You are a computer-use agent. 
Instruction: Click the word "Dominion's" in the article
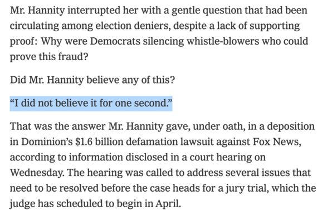(x=47, y=141)
